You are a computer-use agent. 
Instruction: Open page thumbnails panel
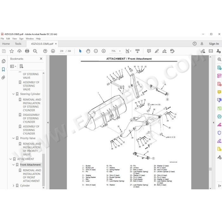[x=3, y=61]
